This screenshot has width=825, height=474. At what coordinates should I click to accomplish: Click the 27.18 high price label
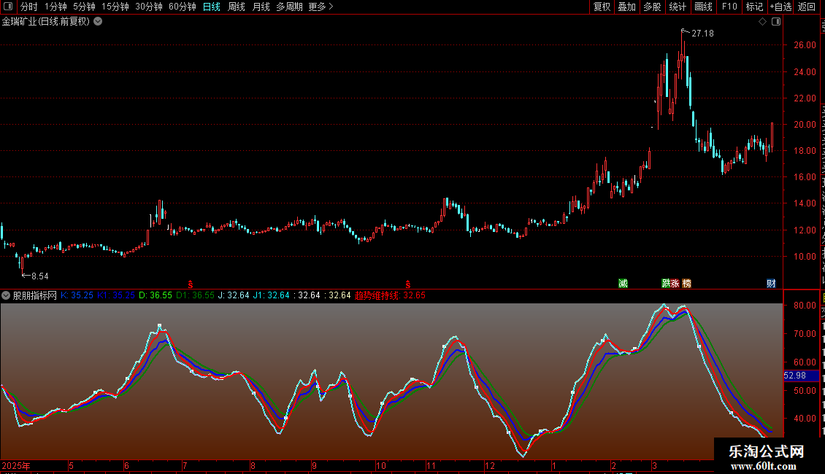pos(702,34)
